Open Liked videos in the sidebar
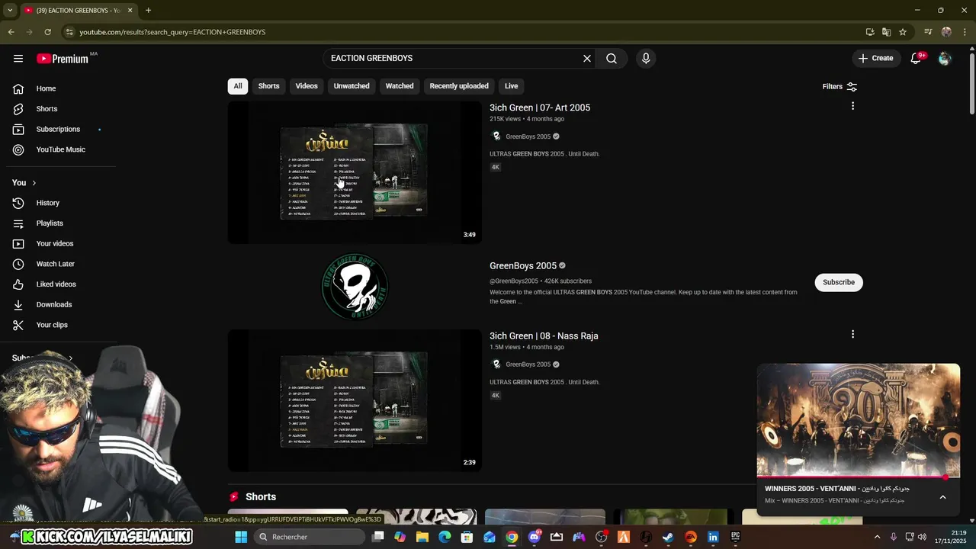 [58, 284]
